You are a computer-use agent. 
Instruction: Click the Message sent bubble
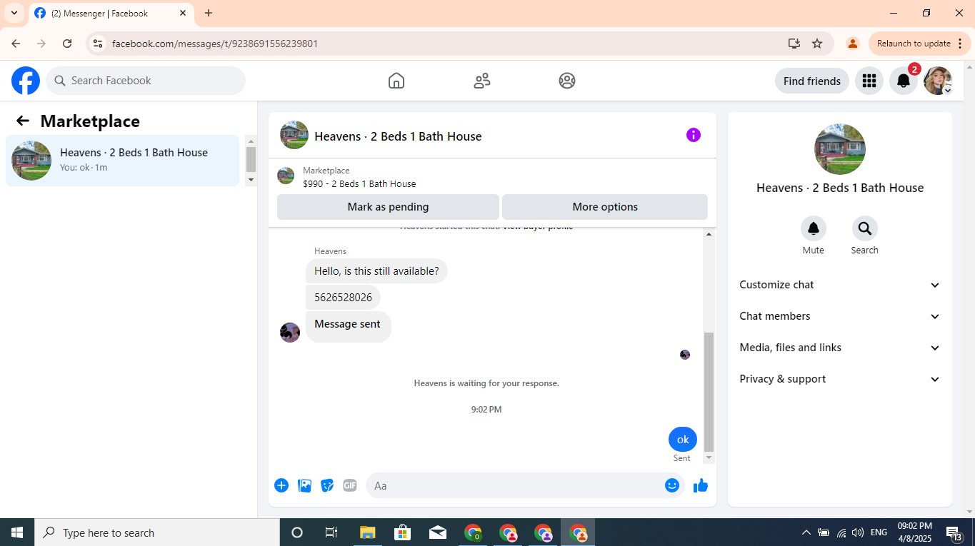point(348,327)
